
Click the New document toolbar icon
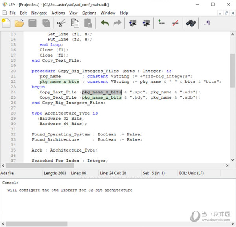click(x=6, y=23)
